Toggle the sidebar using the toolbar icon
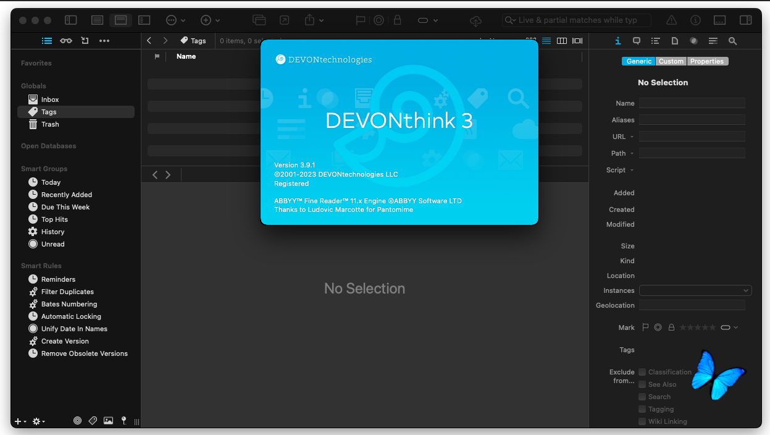The width and height of the screenshot is (770, 435). pyautogui.click(x=71, y=20)
